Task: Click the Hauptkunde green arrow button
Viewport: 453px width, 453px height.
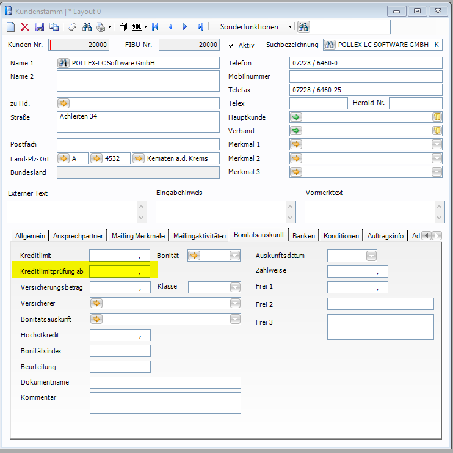Action: click(x=296, y=117)
